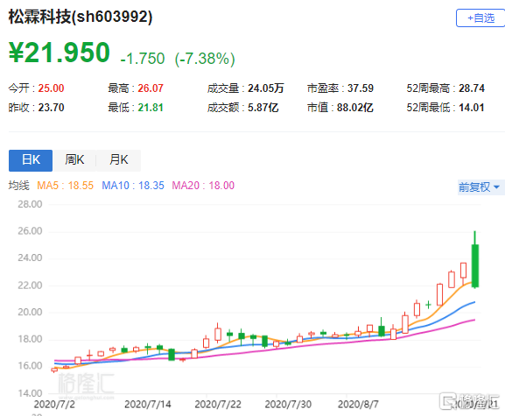
Task: Click the 松霖科技(sh603992) stock title
Action: (81, 17)
